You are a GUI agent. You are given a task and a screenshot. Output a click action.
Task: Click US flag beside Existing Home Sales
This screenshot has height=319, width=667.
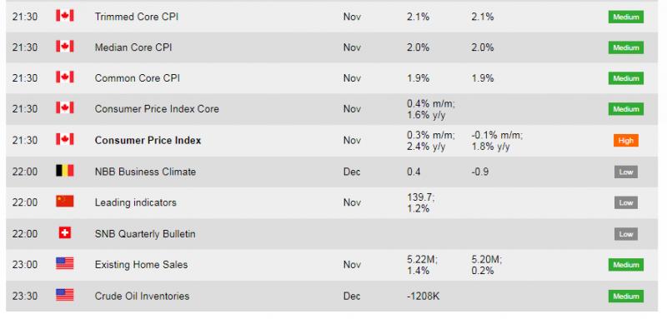[x=65, y=264]
